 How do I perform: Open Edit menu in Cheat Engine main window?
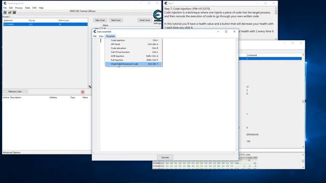(11, 8)
